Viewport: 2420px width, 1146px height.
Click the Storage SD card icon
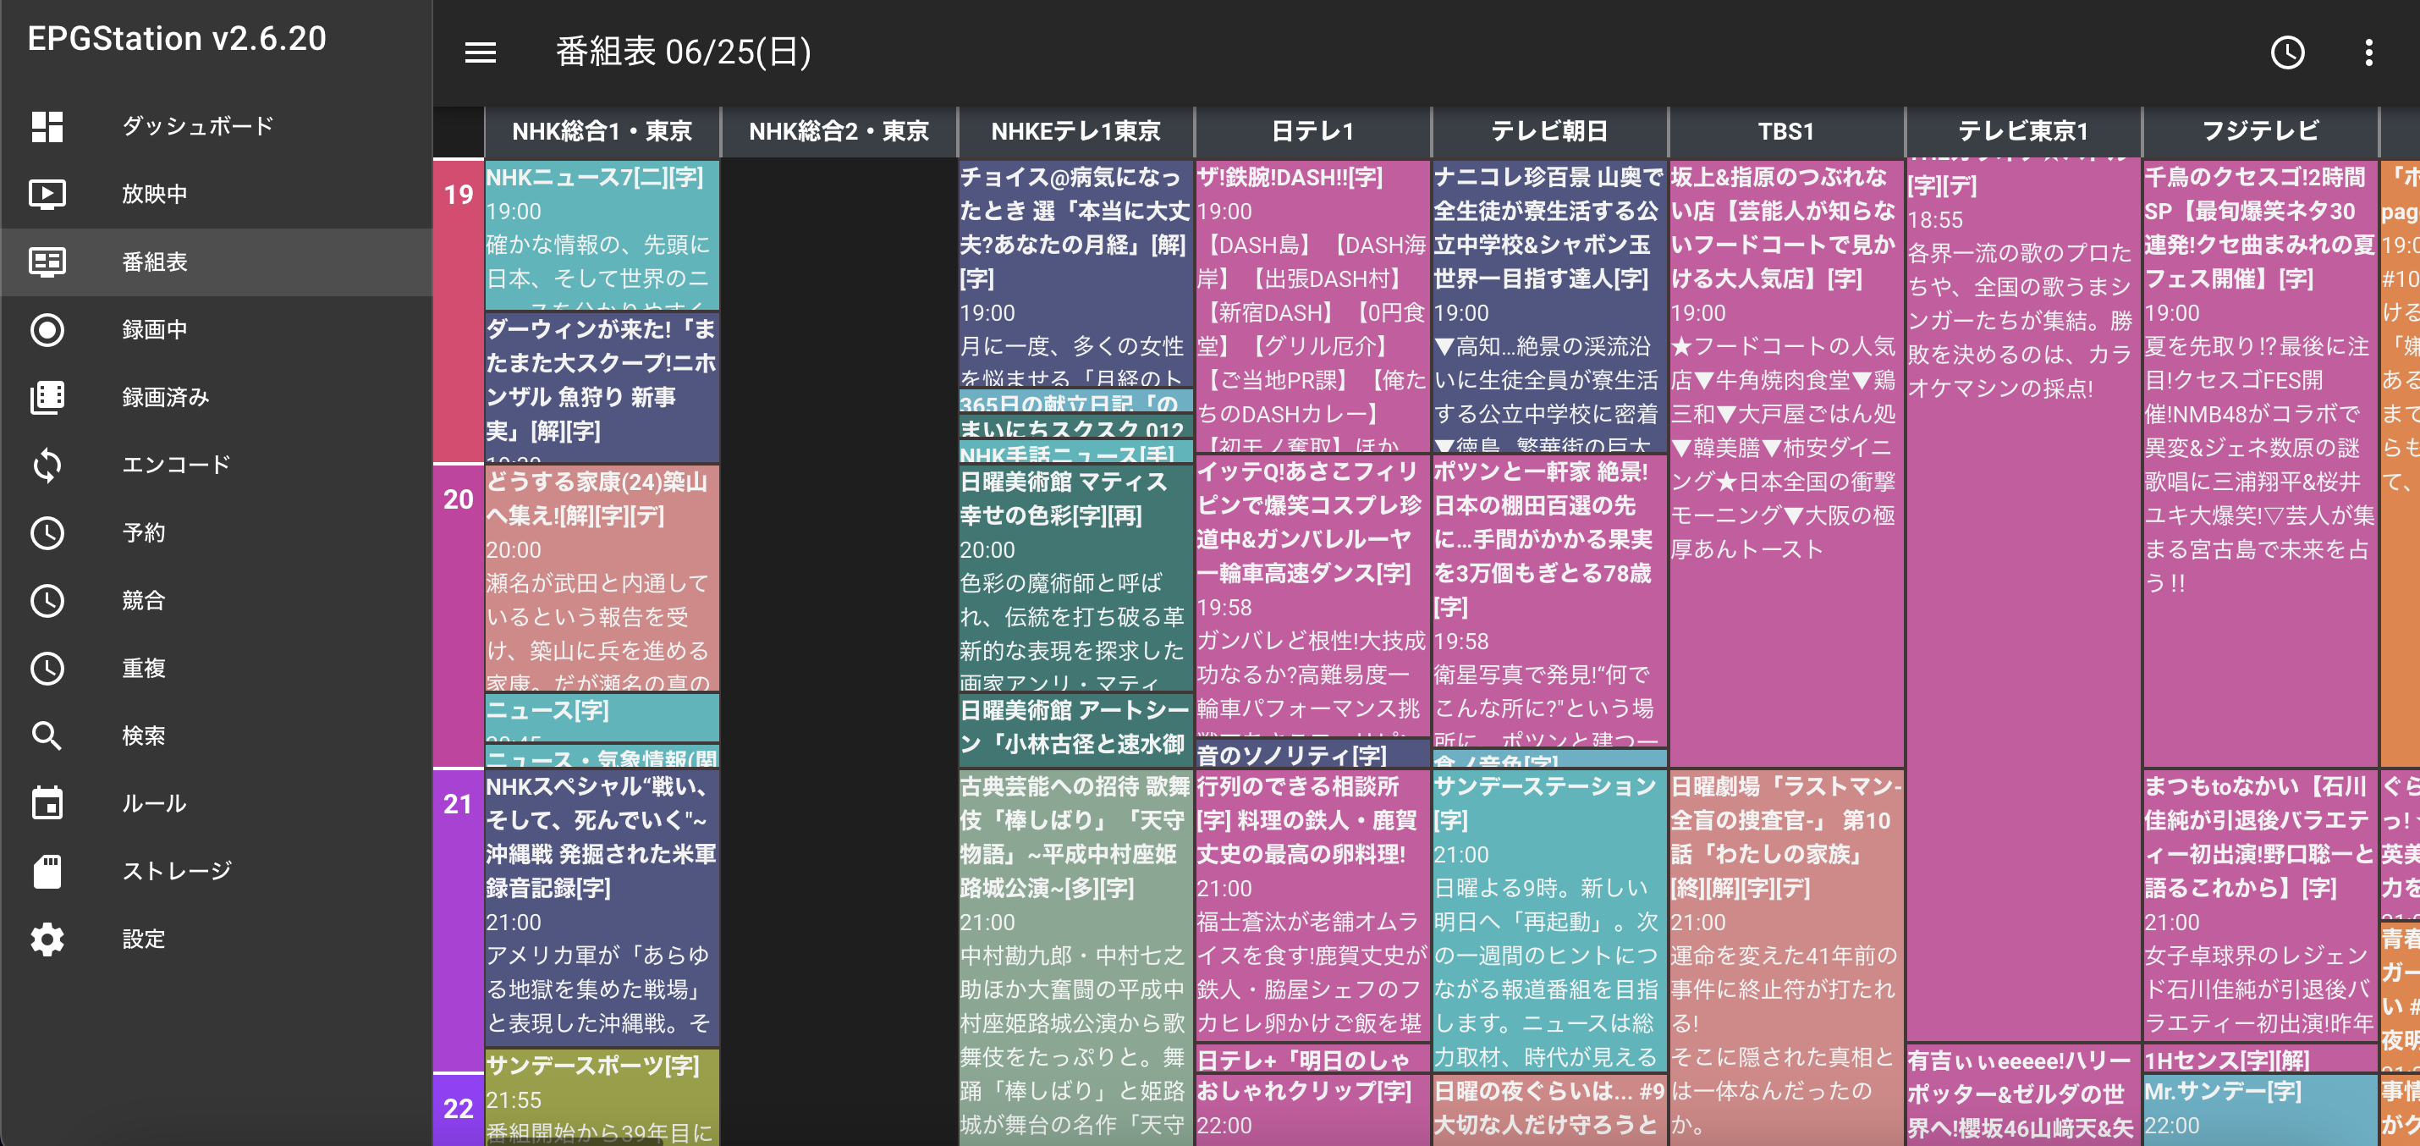coord(47,871)
